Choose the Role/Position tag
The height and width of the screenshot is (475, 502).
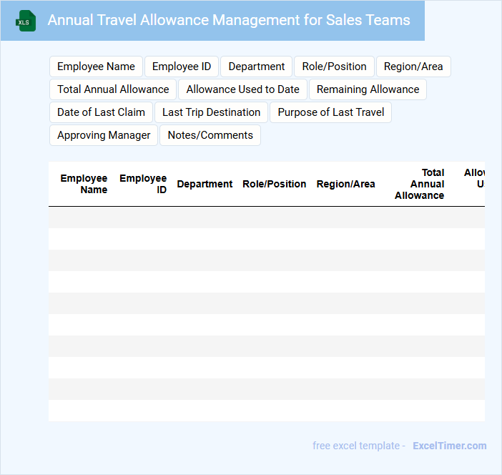(334, 67)
